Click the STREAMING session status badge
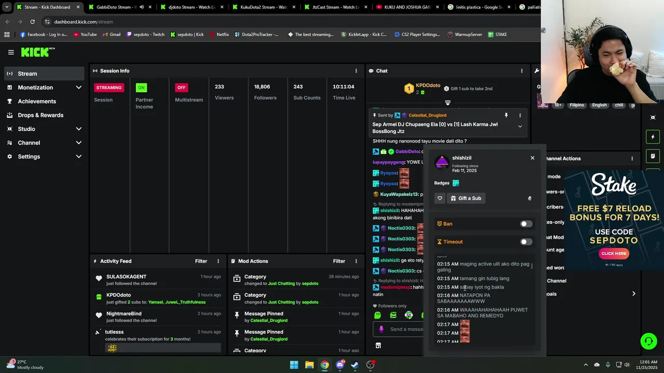This screenshot has height=373, width=664. tap(108, 88)
